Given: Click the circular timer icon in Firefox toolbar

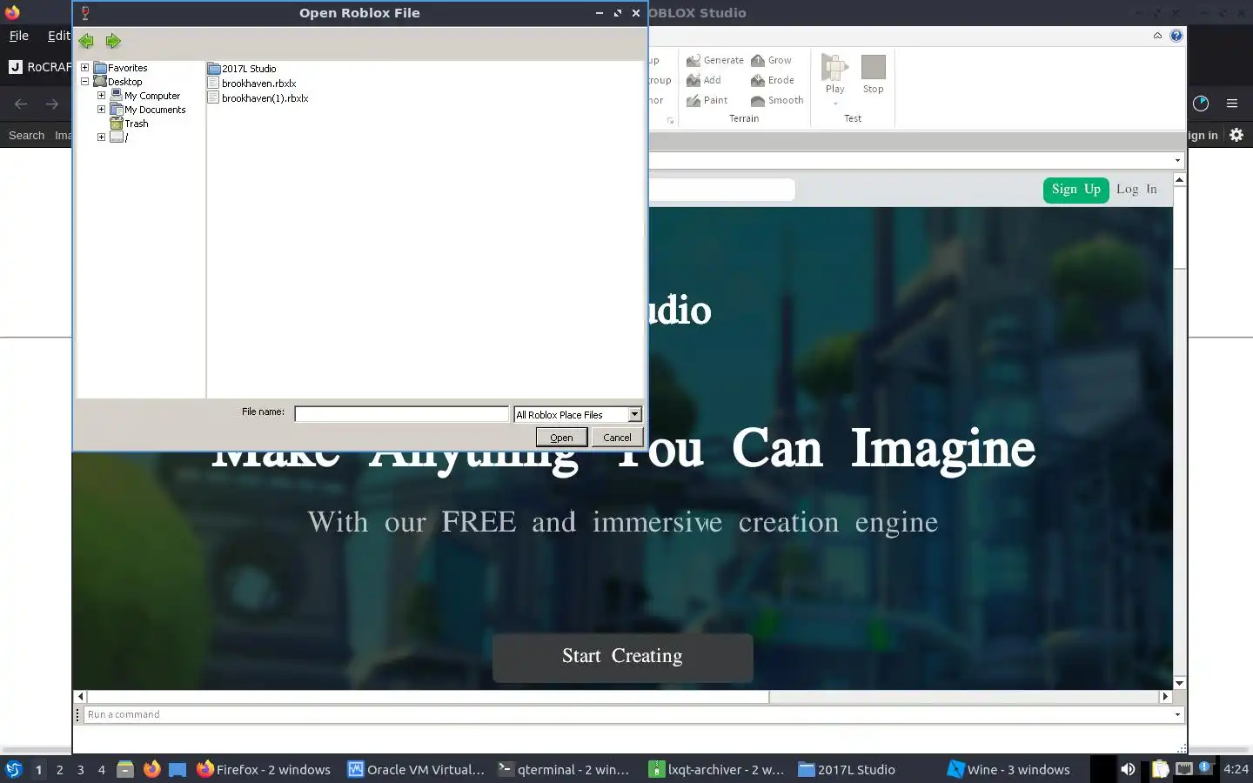Looking at the screenshot, I should (x=1201, y=104).
